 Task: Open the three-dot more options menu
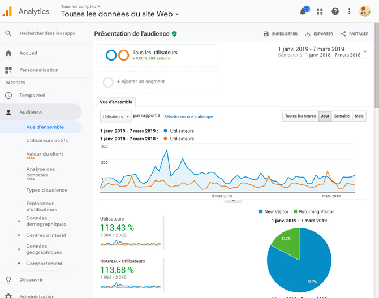350,11
